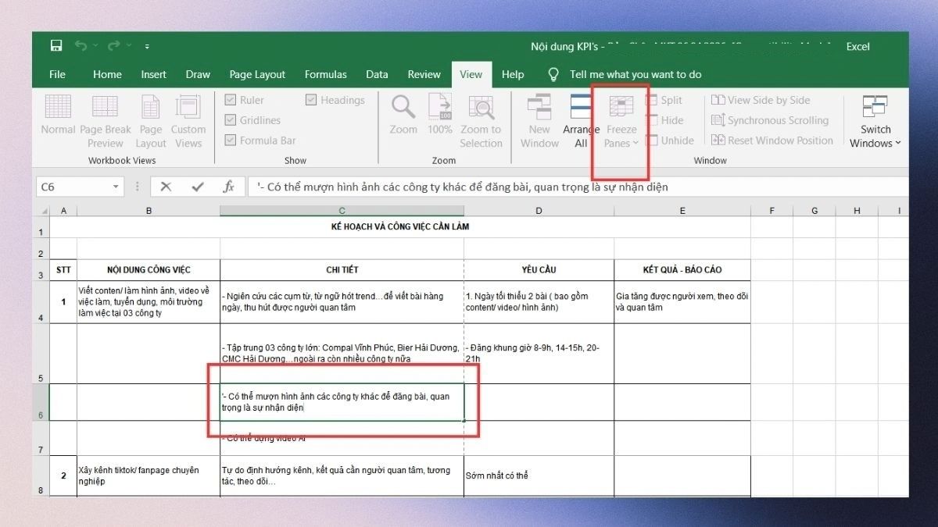This screenshot has height=527, width=938.
Task: Click the Redo arrow icon
Action: [x=114, y=46]
